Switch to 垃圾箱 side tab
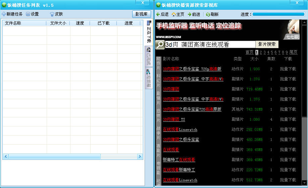 pos(149,78)
